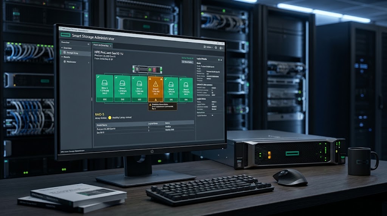Select Storage Array in the sidebar
The width and height of the screenshot is (387, 216).
pos(76,53)
